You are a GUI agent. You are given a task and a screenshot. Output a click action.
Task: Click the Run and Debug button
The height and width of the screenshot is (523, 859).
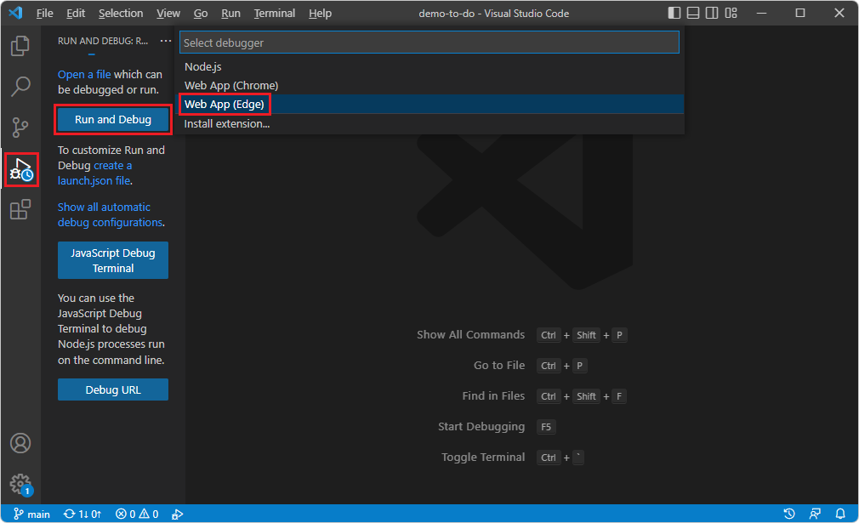click(112, 120)
